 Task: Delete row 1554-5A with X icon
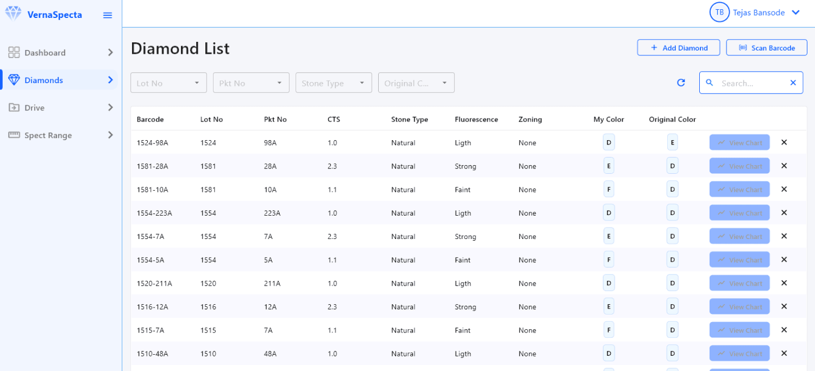tap(784, 259)
